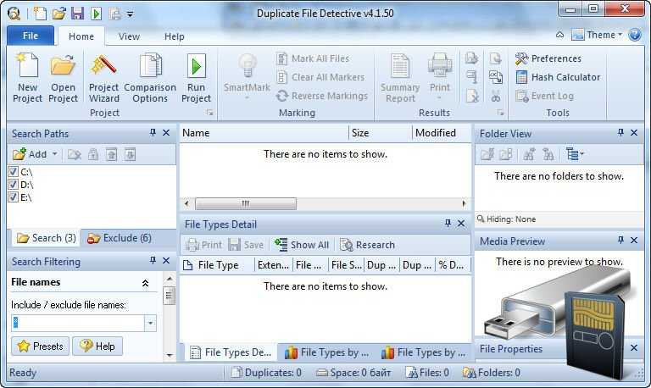Image resolution: width=651 pixels, height=388 pixels.
Task: Close the Search Paths panel
Action: coord(166,133)
